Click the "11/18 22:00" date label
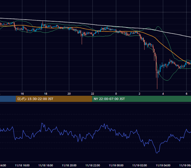191x168 pixels. tap(93, 165)
